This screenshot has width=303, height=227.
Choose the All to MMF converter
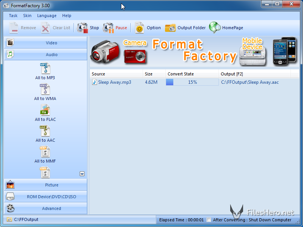(45, 155)
